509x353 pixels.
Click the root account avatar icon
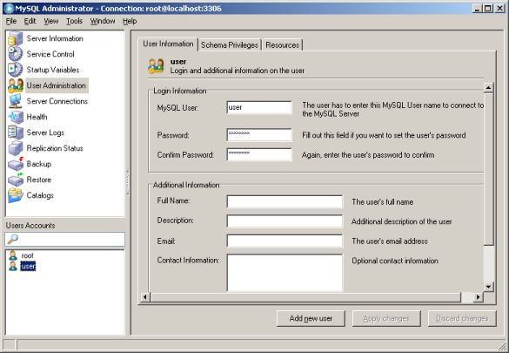point(13,255)
